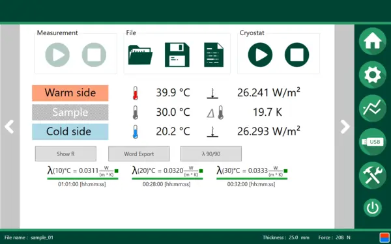391x244 pixels.
Task: Start the Cryostat with the play icon
Action: click(260, 55)
